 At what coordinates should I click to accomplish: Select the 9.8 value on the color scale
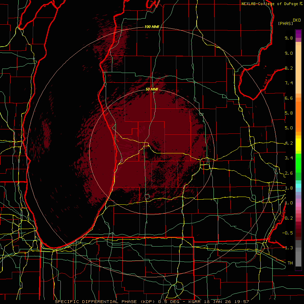pyautogui.click(x=289, y=38)
